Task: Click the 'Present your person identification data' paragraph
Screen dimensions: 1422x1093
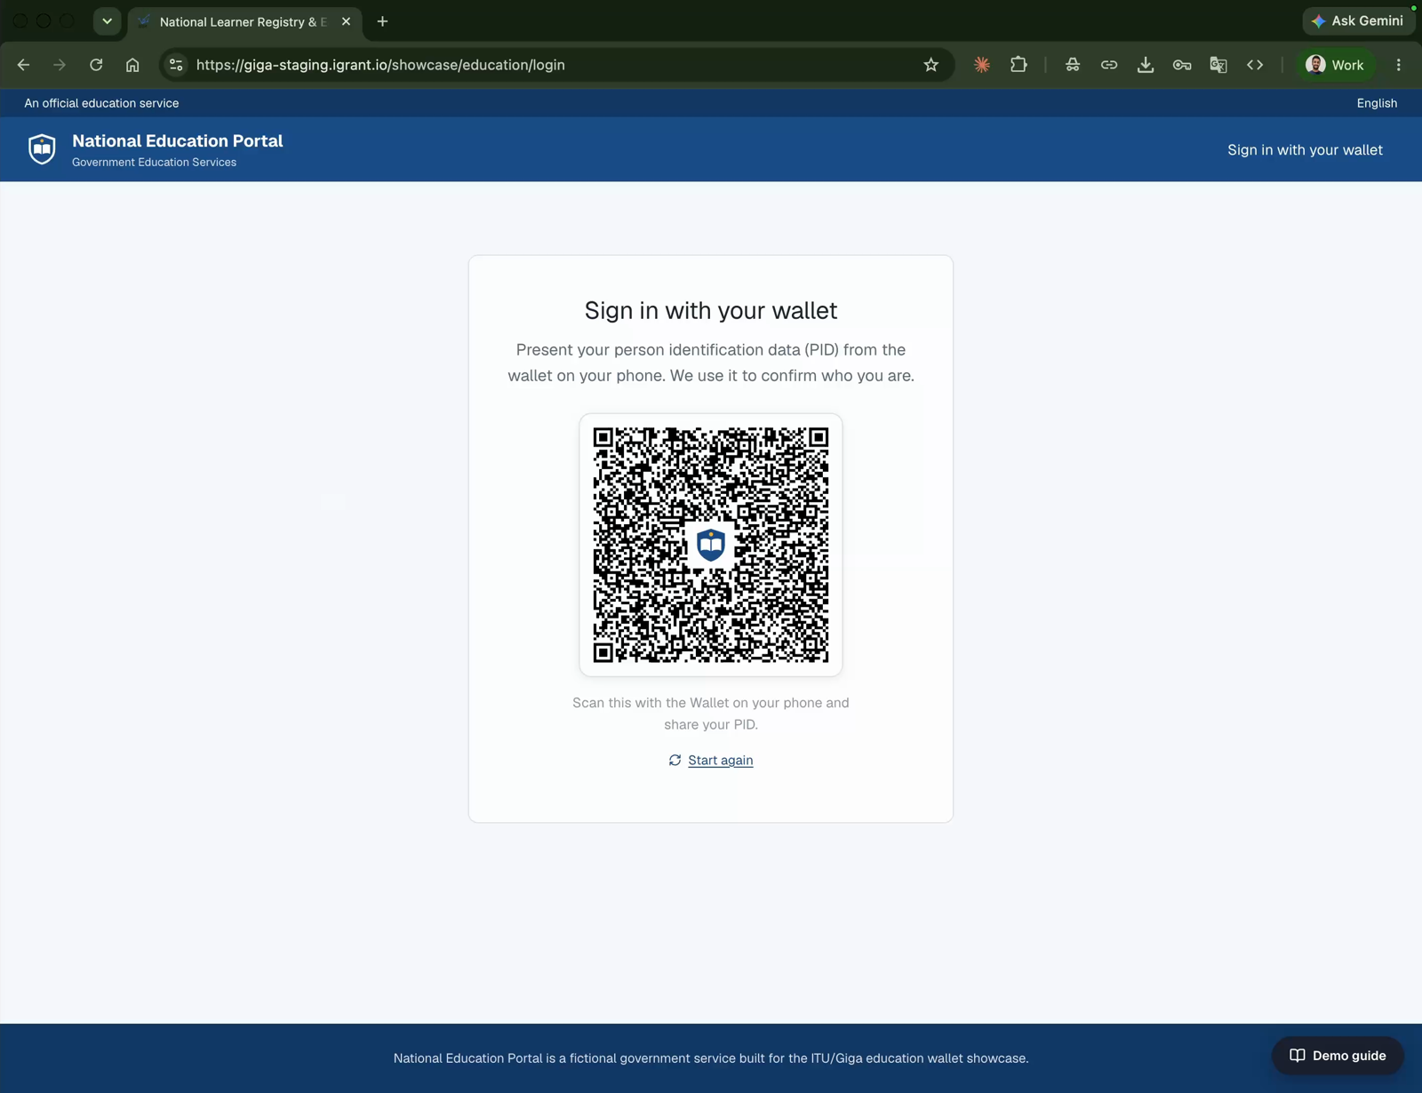Action: coord(711,363)
